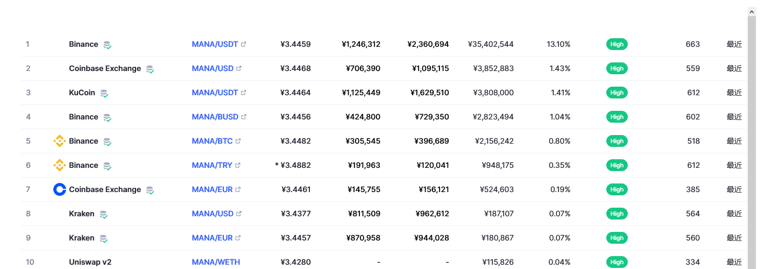
Task: Click the verified reserves icon beside Binance row 1
Action: pos(108,45)
